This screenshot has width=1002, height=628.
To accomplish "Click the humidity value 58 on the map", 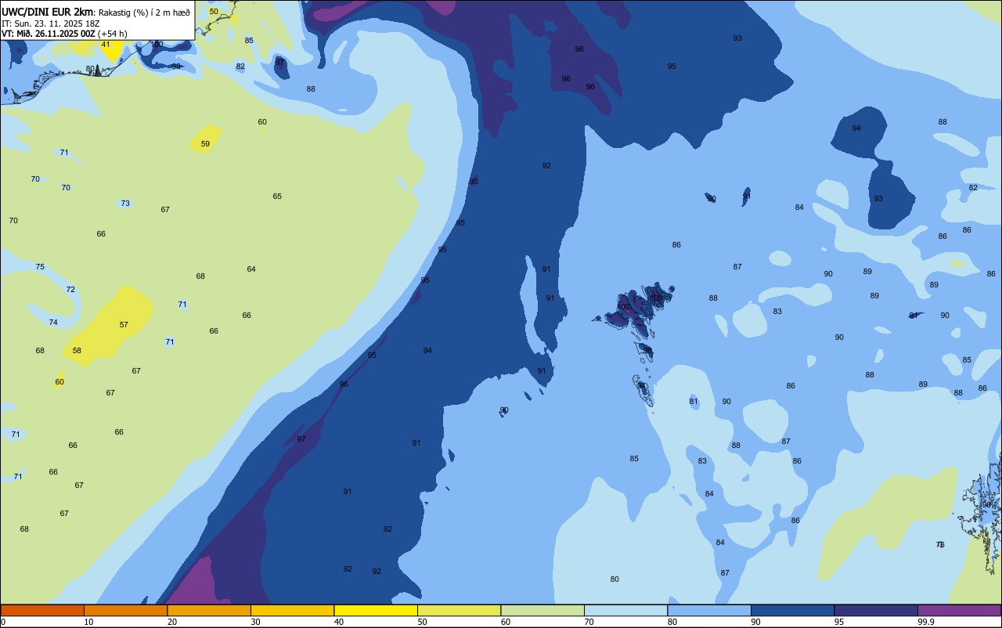I will [77, 351].
